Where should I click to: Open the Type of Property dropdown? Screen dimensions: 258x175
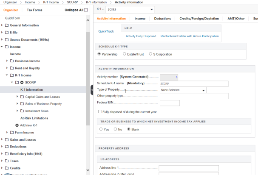tap(183, 90)
